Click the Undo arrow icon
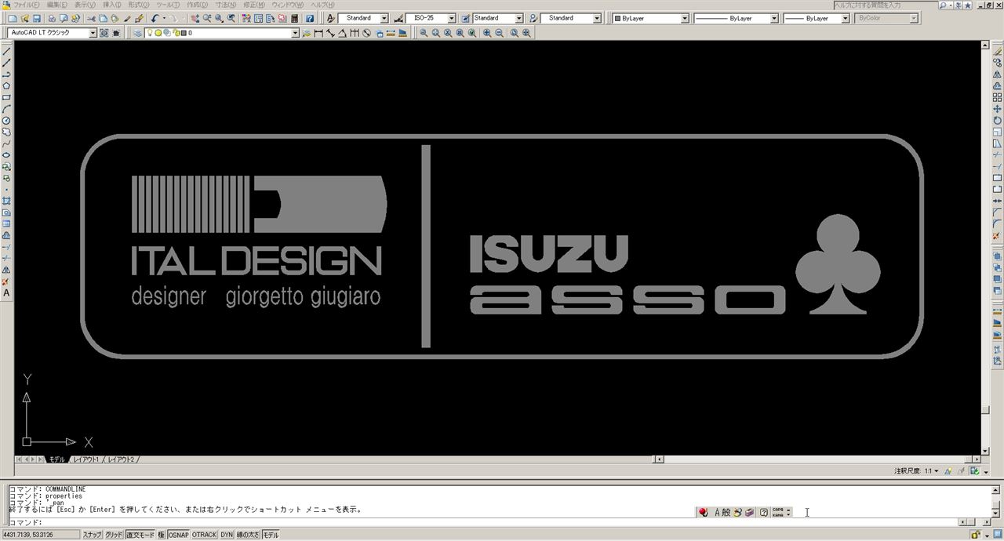 pyautogui.click(x=155, y=18)
